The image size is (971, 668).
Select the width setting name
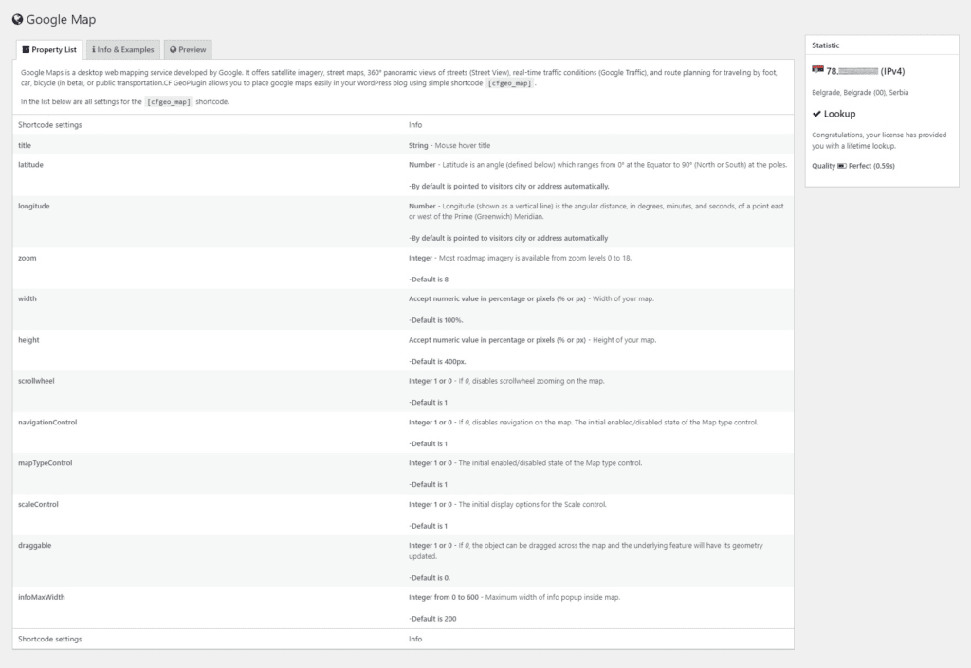(27, 298)
